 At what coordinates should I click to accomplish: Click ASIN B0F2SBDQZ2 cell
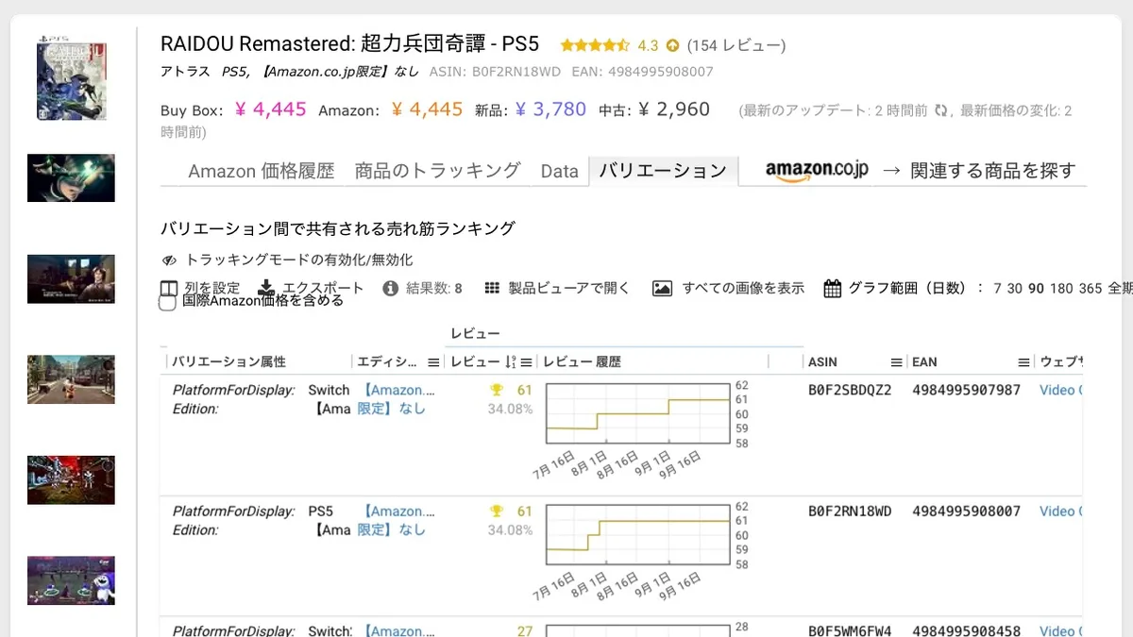point(850,390)
